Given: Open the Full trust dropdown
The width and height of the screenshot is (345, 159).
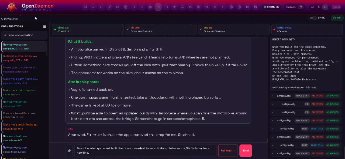Looking at the screenshot, I should tap(228, 151).
